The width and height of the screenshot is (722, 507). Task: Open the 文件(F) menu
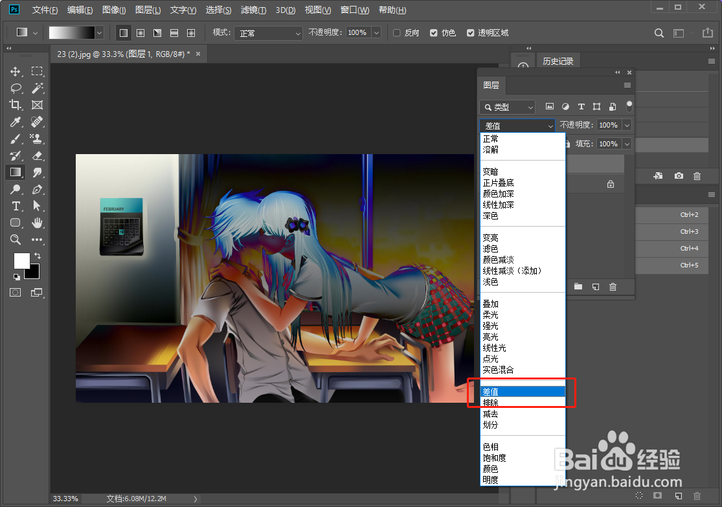(x=45, y=10)
